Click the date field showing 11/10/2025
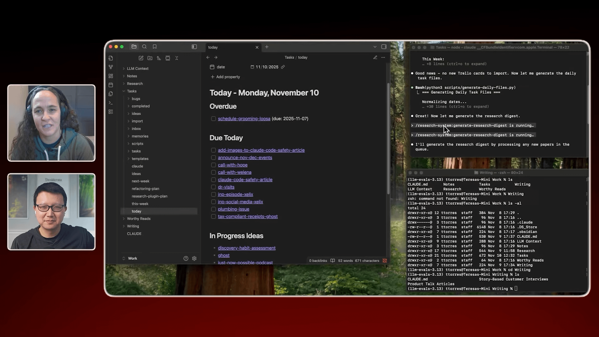The width and height of the screenshot is (599, 337). [x=267, y=67]
